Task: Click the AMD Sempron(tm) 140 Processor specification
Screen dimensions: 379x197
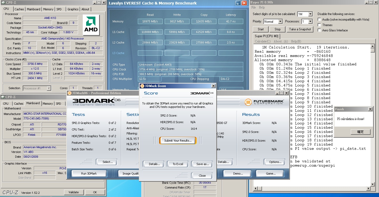Action: [63, 39]
